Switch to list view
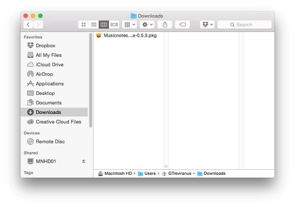 [x=93, y=25]
